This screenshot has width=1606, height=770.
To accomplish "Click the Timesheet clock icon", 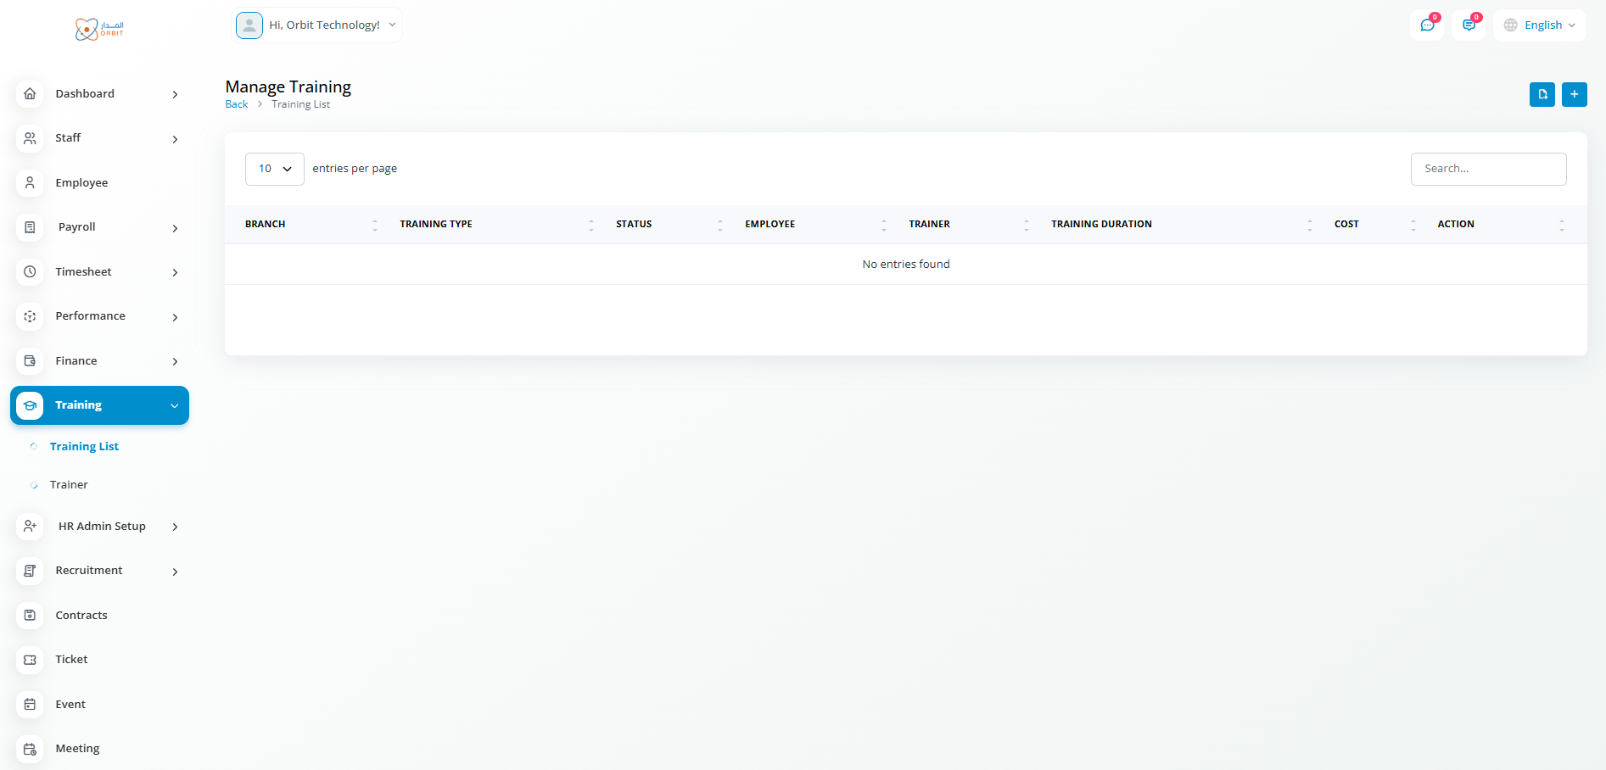I will (30, 272).
